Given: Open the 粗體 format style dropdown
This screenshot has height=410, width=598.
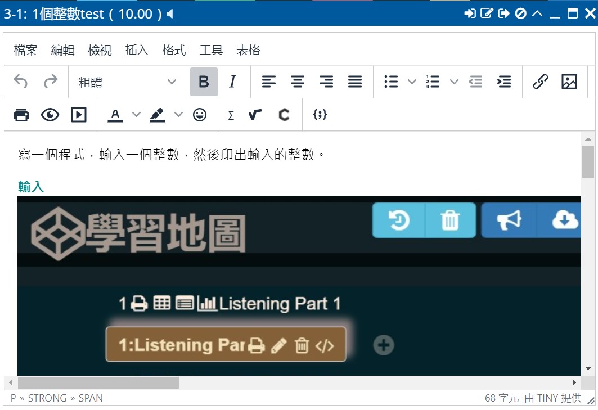Looking at the screenshot, I should pos(127,82).
